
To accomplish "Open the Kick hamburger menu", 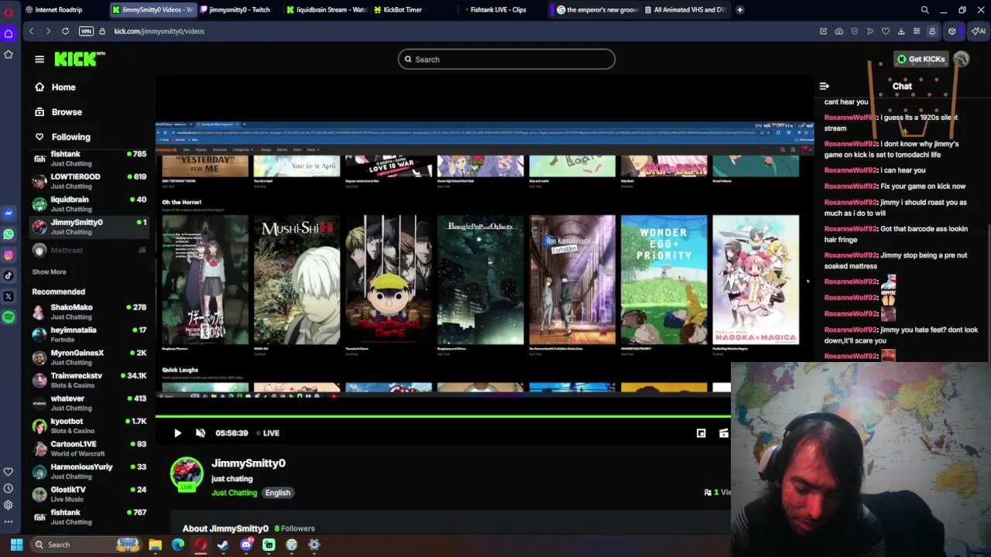I will click(x=39, y=59).
